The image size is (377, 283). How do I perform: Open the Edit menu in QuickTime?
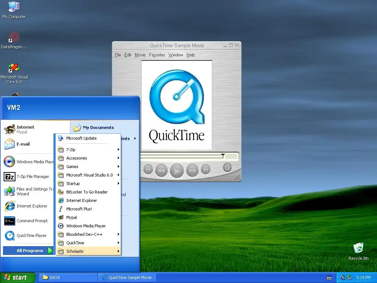(128, 55)
